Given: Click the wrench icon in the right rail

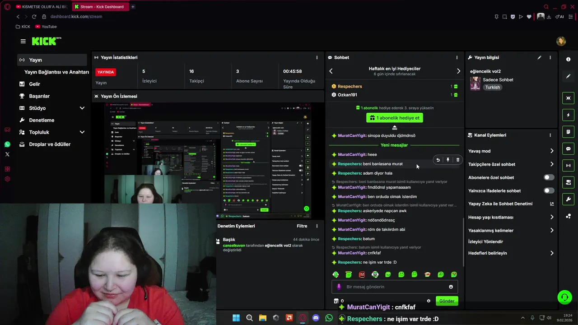Looking at the screenshot, I should coord(568,199).
